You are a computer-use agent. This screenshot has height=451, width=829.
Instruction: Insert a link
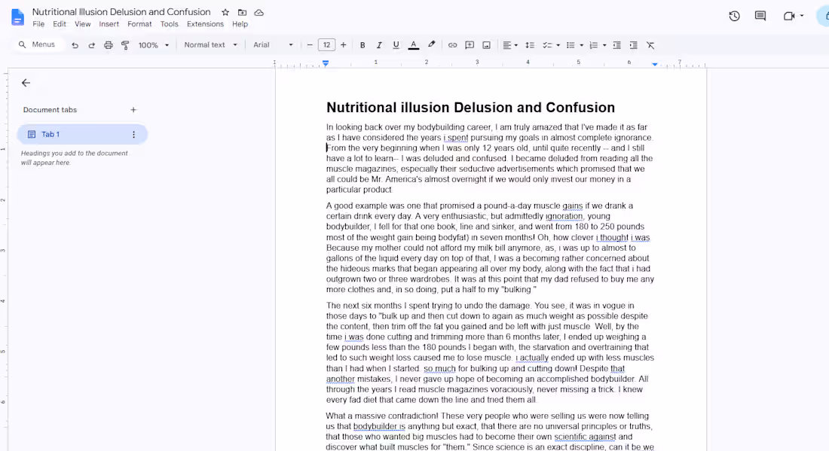tap(453, 45)
